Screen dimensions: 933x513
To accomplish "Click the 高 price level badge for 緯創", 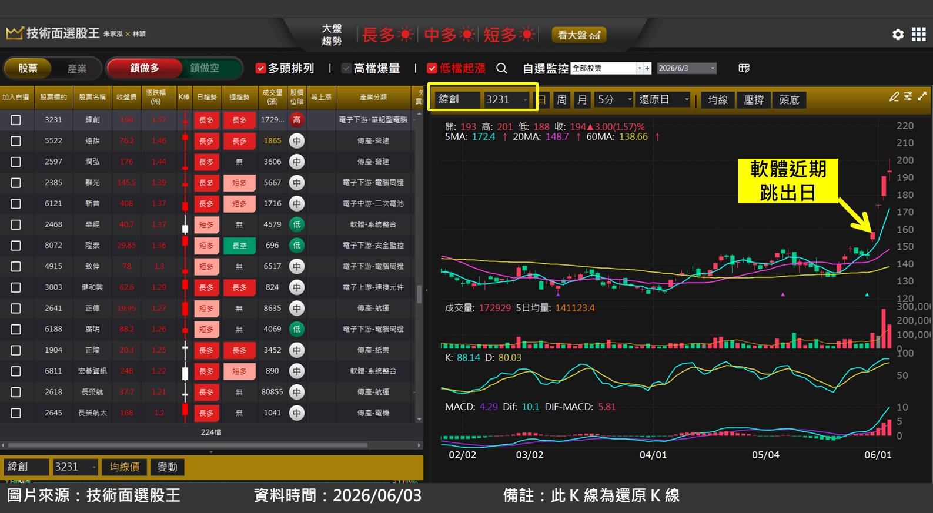I will tap(297, 120).
